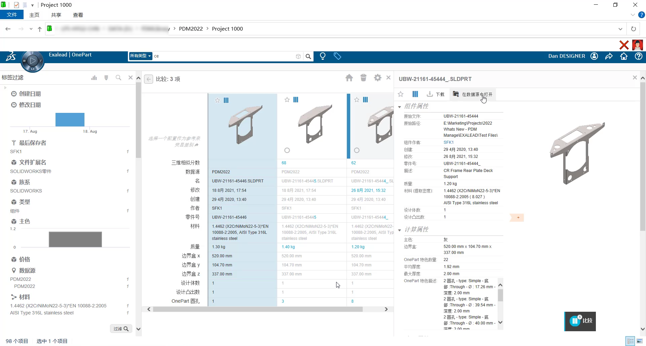
Task: Open recent locations dropdown arrow
Action: (31, 29)
